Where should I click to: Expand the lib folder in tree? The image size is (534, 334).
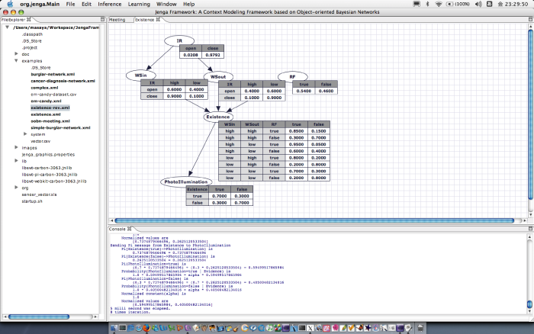click(x=17, y=161)
